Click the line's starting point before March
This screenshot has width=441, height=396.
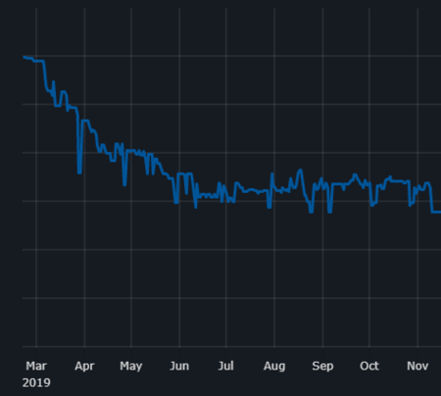coord(24,57)
